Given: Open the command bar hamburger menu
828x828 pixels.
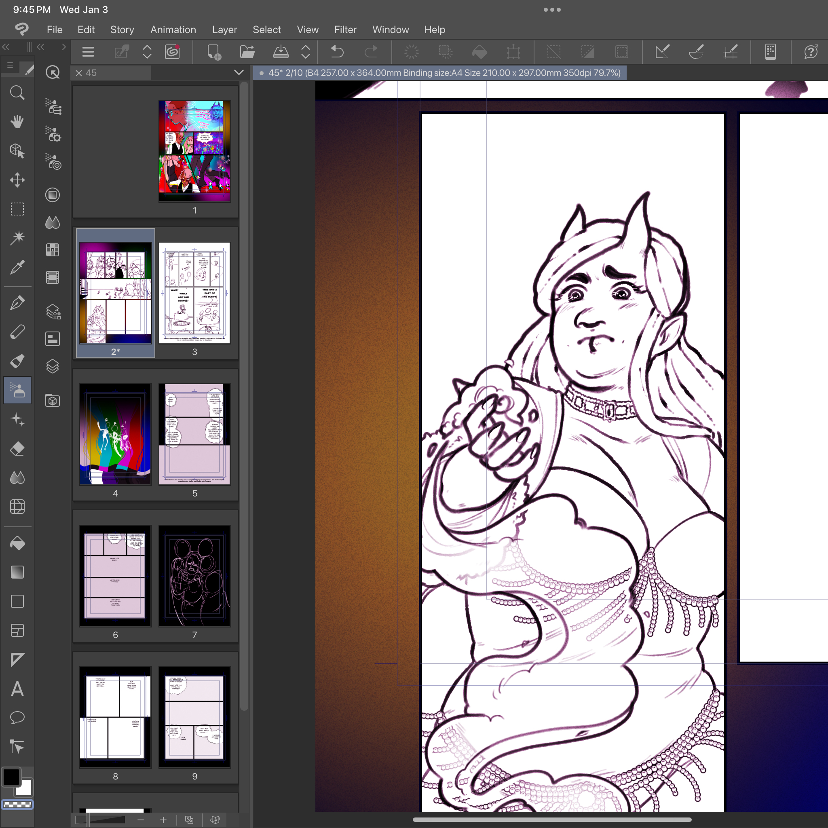Looking at the screenshot, I should click(x=88, y=52).
